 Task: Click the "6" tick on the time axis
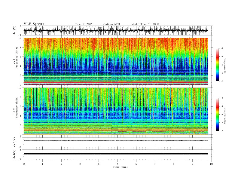click(136, 164)
